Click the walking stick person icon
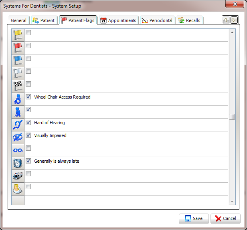The width and height of the screenshot is (247, 230). (x=18, y=112)
